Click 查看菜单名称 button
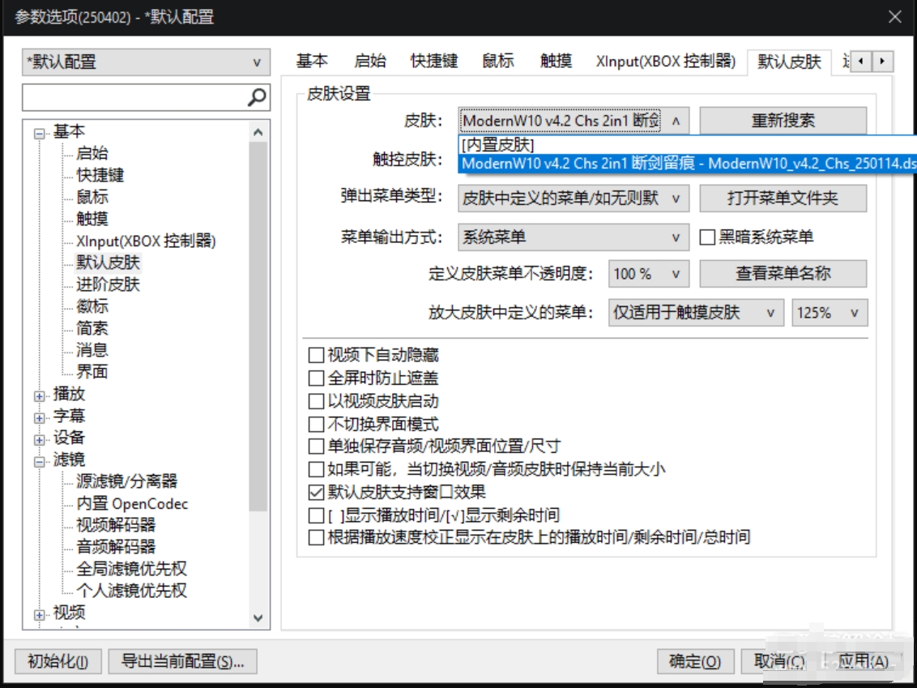The height and width of the screenshot is (688, 917). coord(783,274)
